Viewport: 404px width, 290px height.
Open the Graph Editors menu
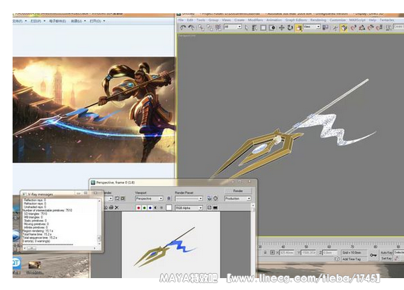[296, 20]
